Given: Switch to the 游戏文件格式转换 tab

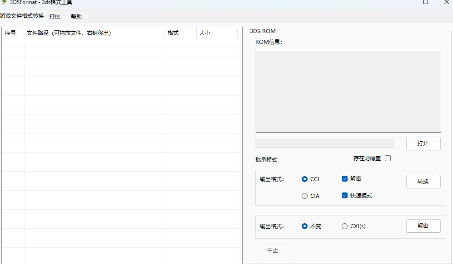Looking at the screenshot, I should pos(22,16).
